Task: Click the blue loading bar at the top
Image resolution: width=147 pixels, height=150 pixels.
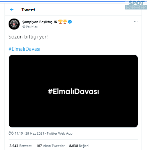Action: (x=63, y=2)
